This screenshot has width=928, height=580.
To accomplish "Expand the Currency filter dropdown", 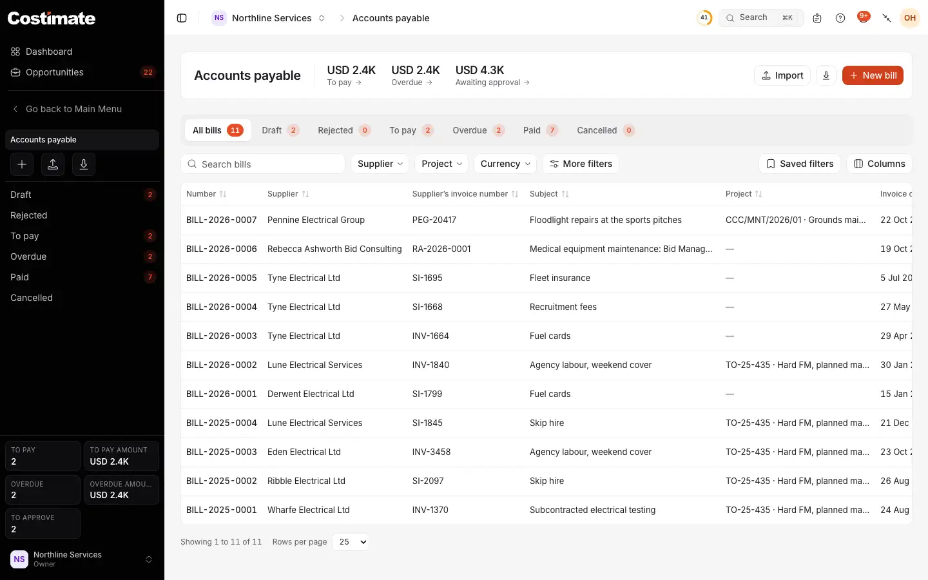I will 505,164.
